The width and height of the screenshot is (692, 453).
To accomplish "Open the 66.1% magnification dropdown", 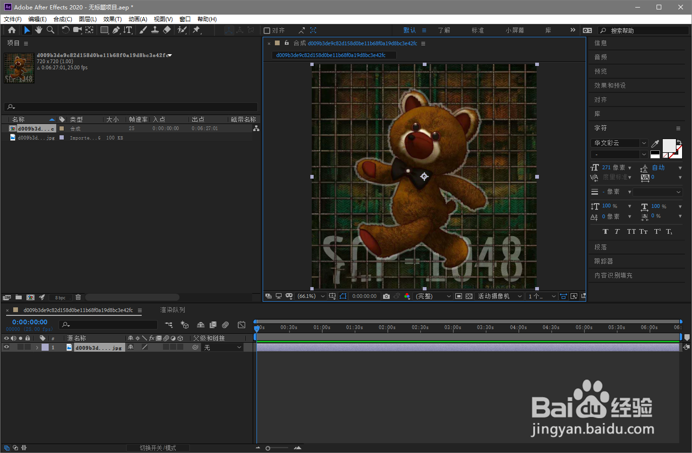I will click(x=311, y=296).
